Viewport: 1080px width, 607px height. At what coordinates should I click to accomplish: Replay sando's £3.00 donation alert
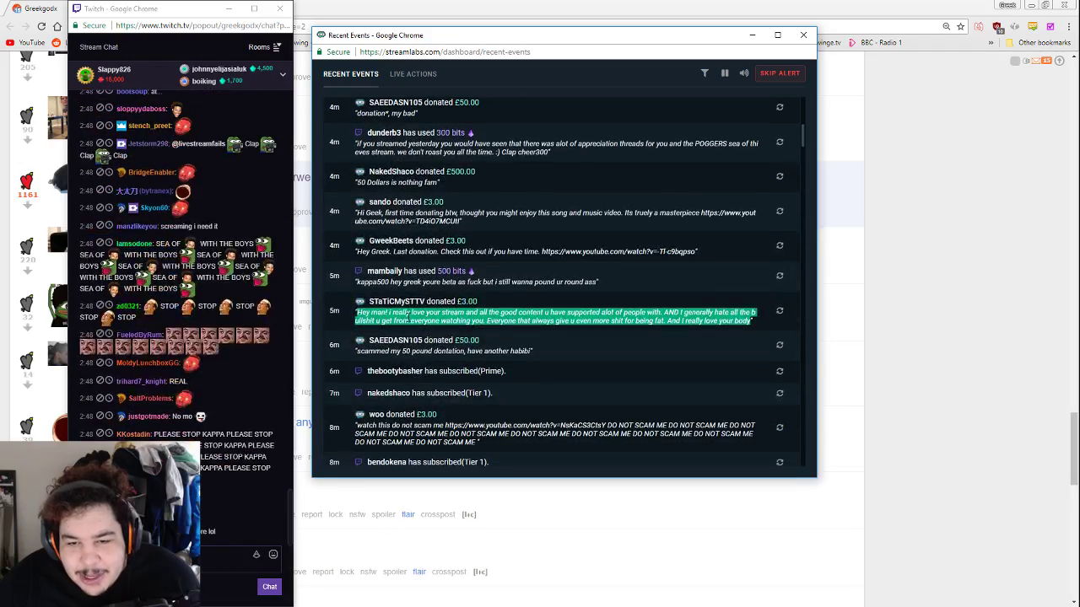(x=780, y=211)
